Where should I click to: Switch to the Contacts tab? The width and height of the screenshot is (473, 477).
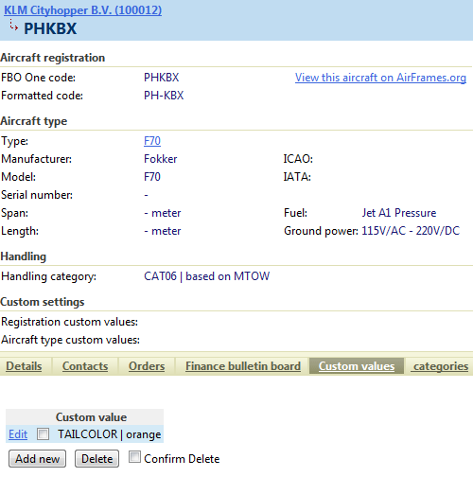coord(85,366)
